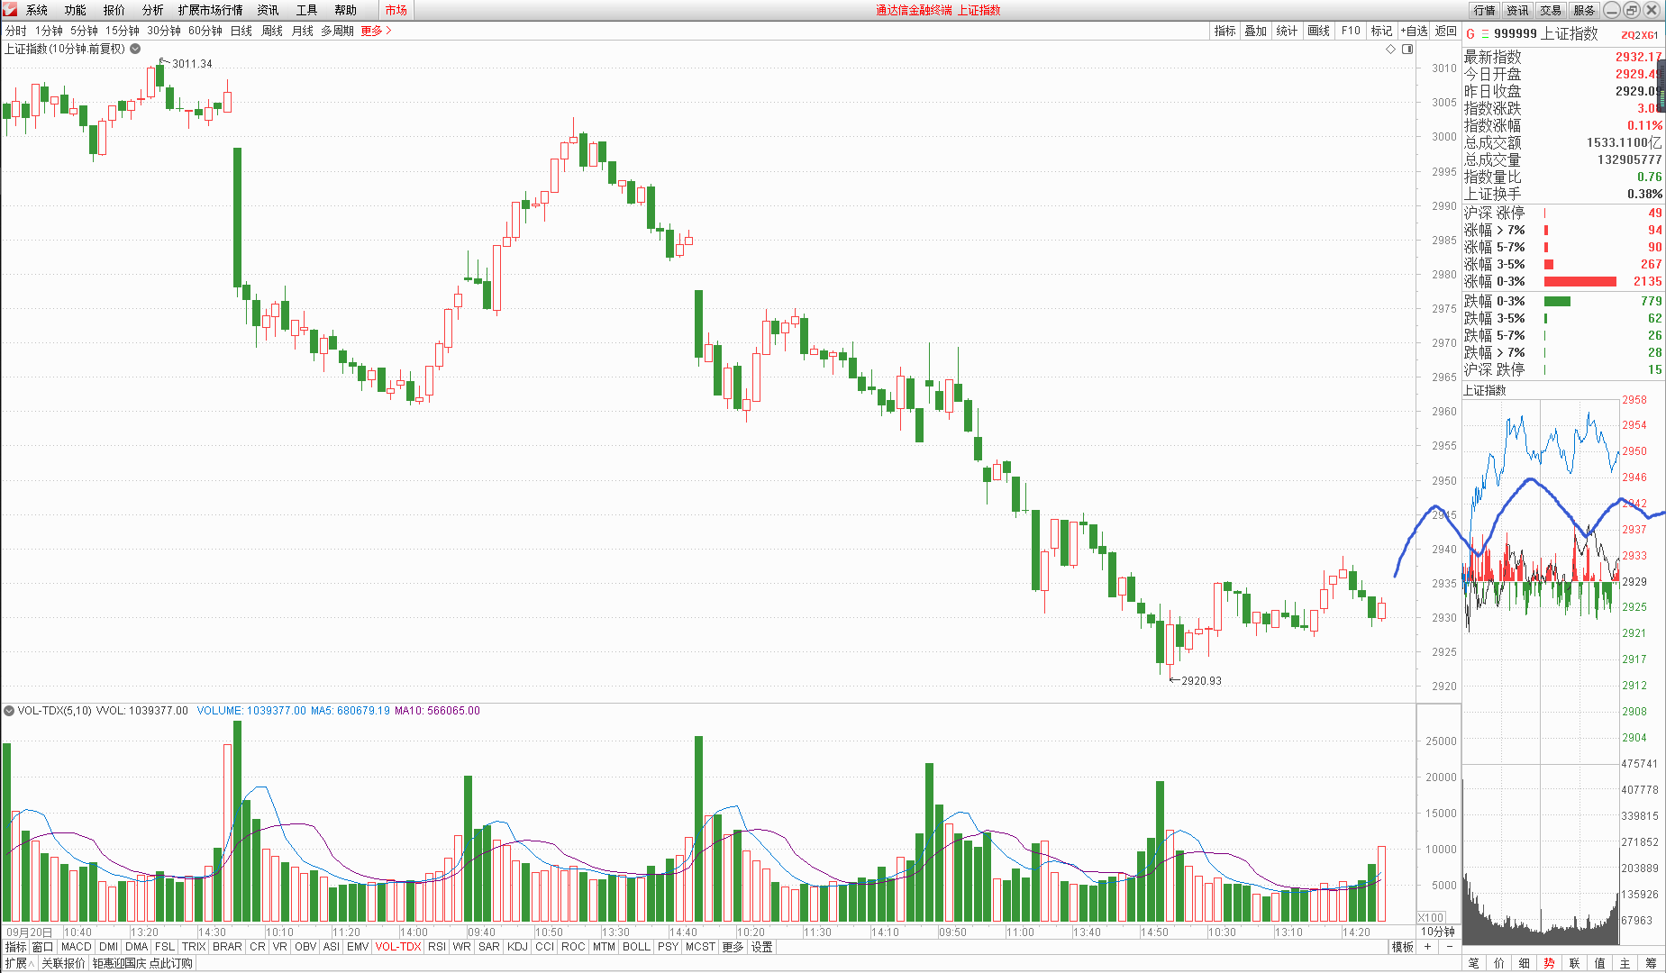The width and height of the screenshot is (1666, 973).
Task: Click the 钜惠迎国庆 点此订购 promotion link
Action: 142,963
